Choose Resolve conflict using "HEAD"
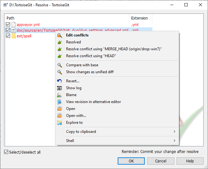Screen dimensions: 208x169 click(91, 56)
